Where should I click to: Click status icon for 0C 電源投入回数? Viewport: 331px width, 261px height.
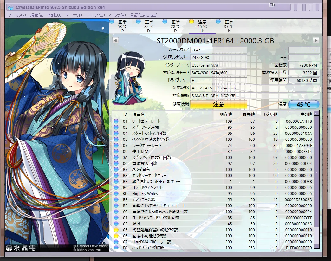point(116,163)
